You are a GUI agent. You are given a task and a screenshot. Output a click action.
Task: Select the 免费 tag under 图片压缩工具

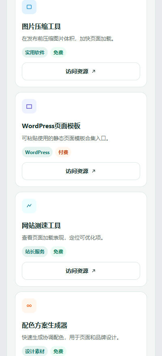pyautogui.click(x=58, y=52)
